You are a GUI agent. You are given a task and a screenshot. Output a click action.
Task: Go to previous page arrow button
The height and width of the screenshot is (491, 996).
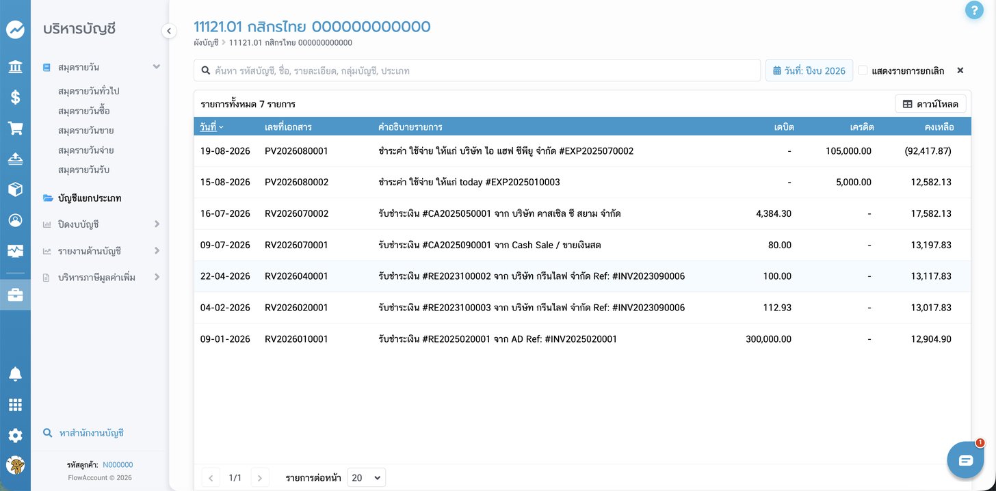[x=211, y=477]
